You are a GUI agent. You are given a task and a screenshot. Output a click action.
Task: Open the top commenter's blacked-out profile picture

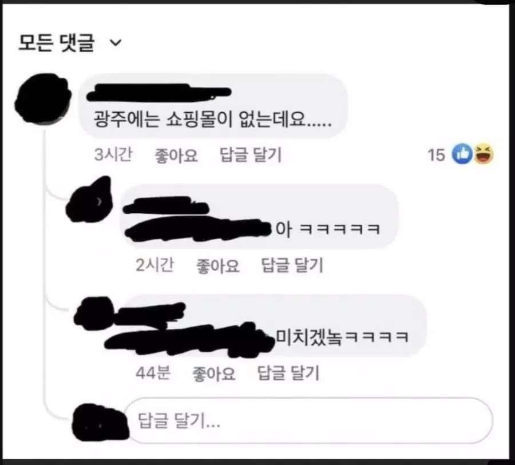[43, 98]
